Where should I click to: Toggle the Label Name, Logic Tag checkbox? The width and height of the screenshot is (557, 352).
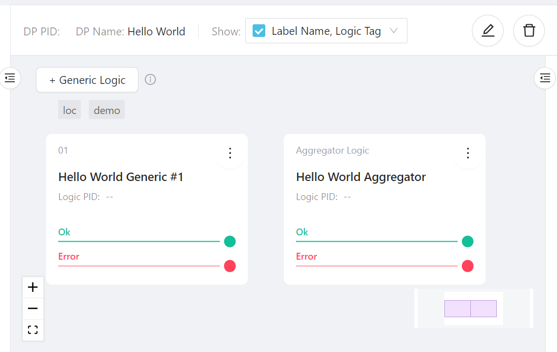(x=259, y=31)
